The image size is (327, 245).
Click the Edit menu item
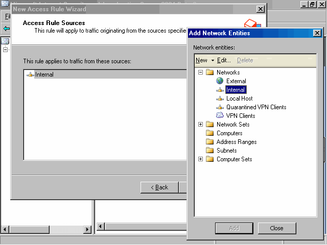(224, 60)
